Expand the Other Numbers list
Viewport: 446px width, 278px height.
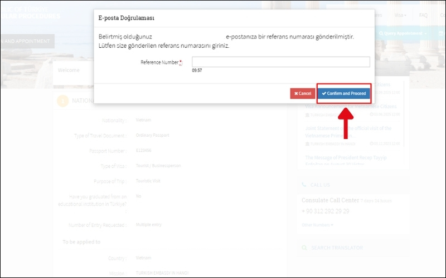point(317,225)
